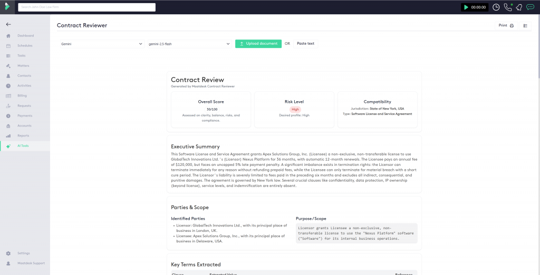
Task: Click the Contract Reviewer page title
Action: pyautogui.click(x=82, y=25)
